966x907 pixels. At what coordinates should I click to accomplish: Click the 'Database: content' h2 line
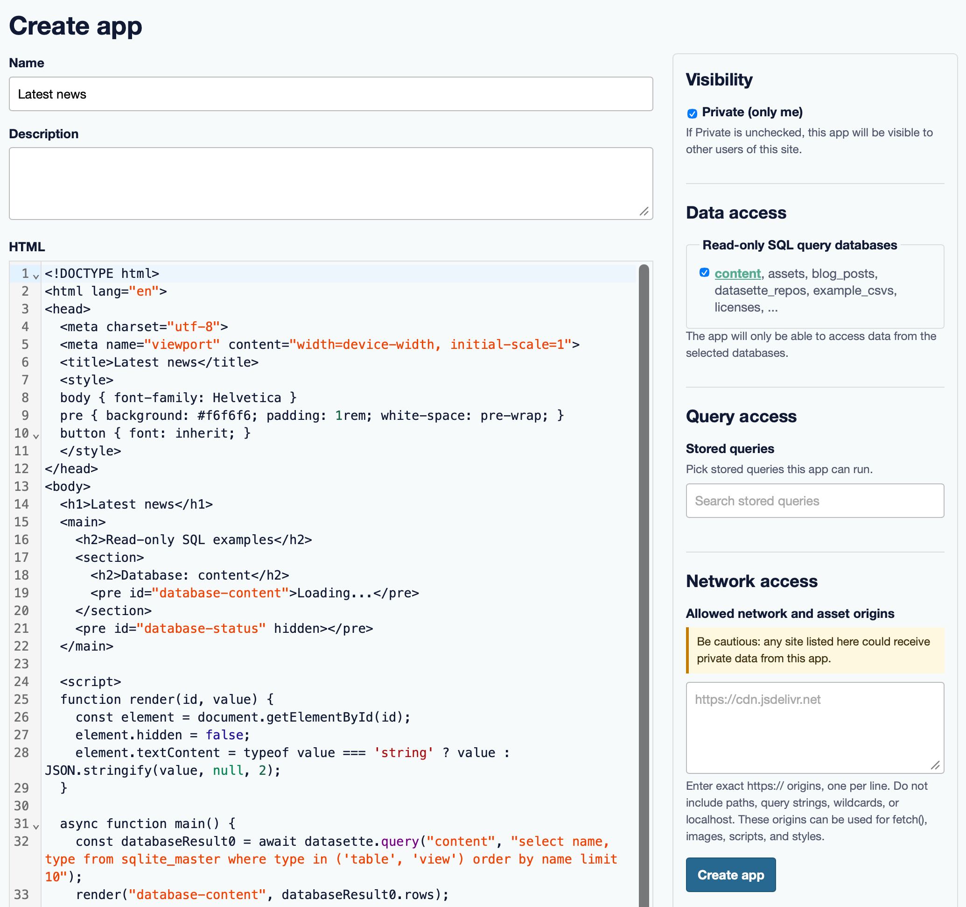pos(189,575)
